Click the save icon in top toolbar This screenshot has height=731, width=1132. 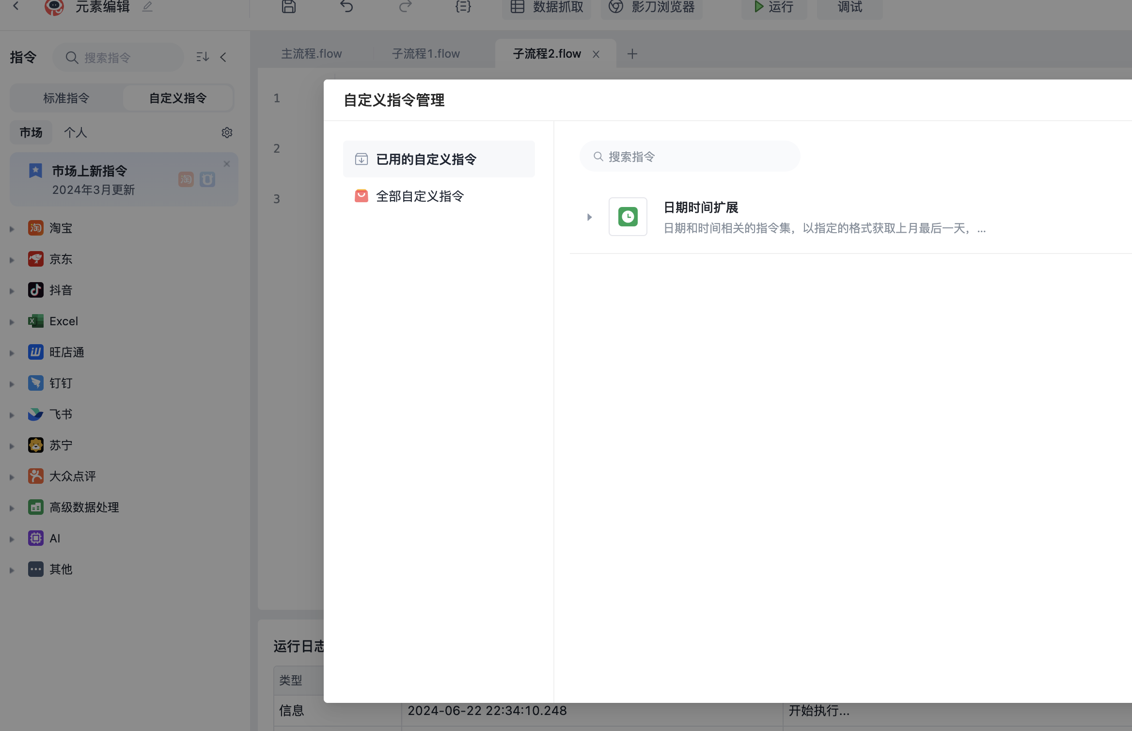tap(289, 6)
